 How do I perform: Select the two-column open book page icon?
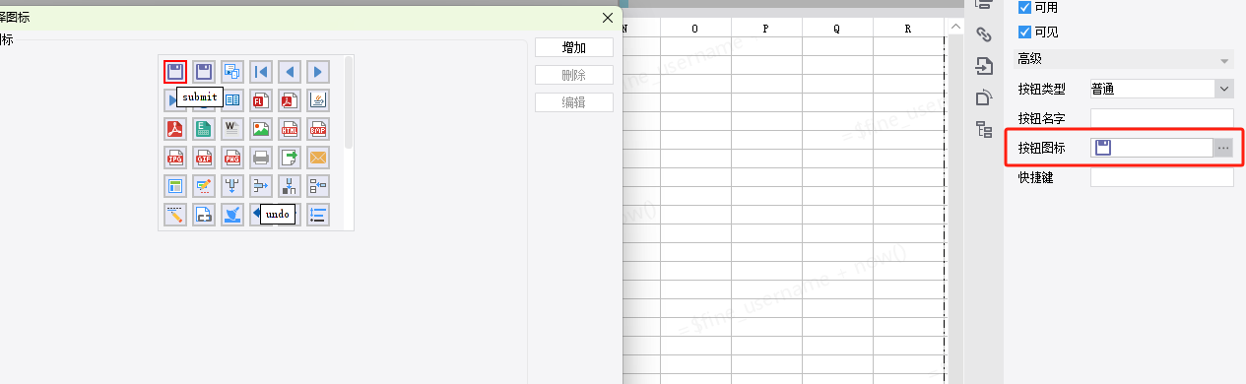(232, 99)
